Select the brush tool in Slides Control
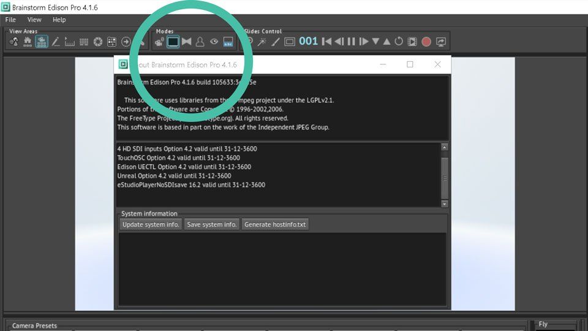 276,42
